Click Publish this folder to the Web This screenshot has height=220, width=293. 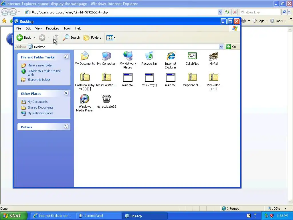(x=44, y=73)
